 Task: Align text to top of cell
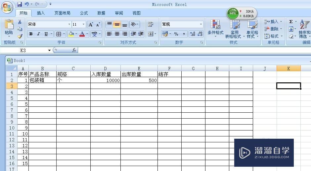pos(109,24)
